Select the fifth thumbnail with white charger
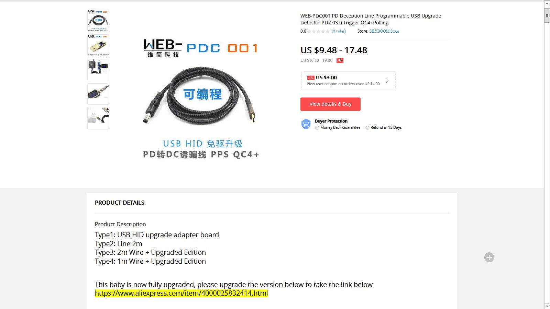 [98, 118]
